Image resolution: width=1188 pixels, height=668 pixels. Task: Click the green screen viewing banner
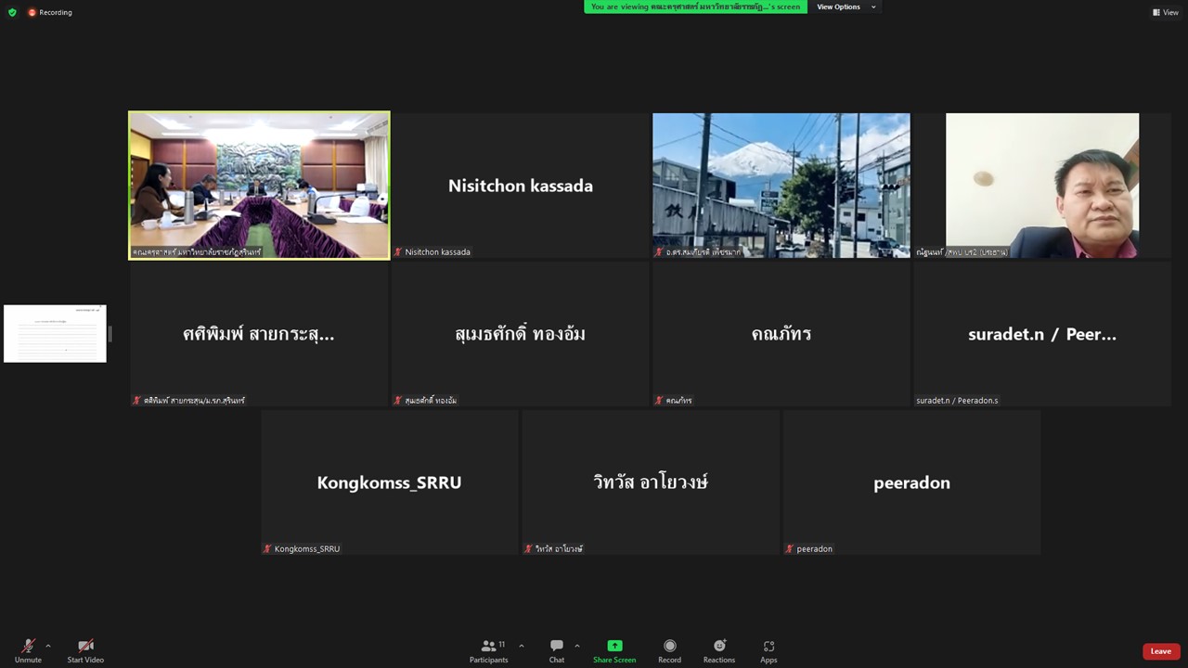click(x=695, y=7)
